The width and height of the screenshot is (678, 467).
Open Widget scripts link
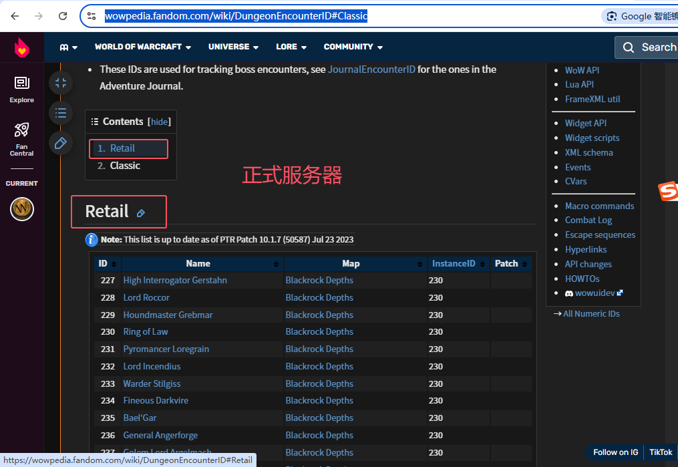coord(592,138)
